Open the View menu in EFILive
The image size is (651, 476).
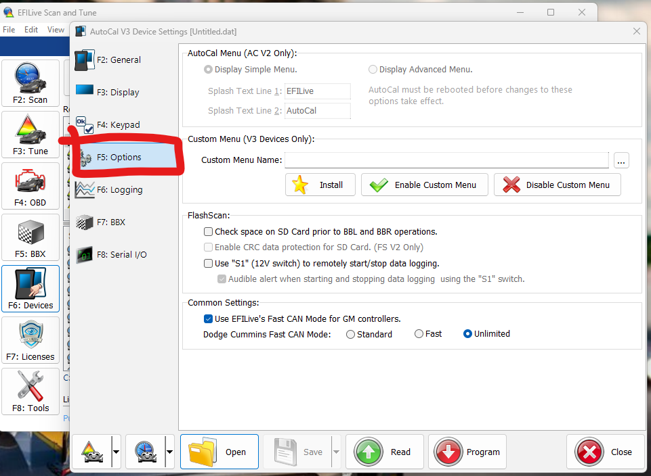56,30
